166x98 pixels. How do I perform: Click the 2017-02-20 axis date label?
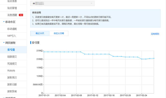pos(125,95)
